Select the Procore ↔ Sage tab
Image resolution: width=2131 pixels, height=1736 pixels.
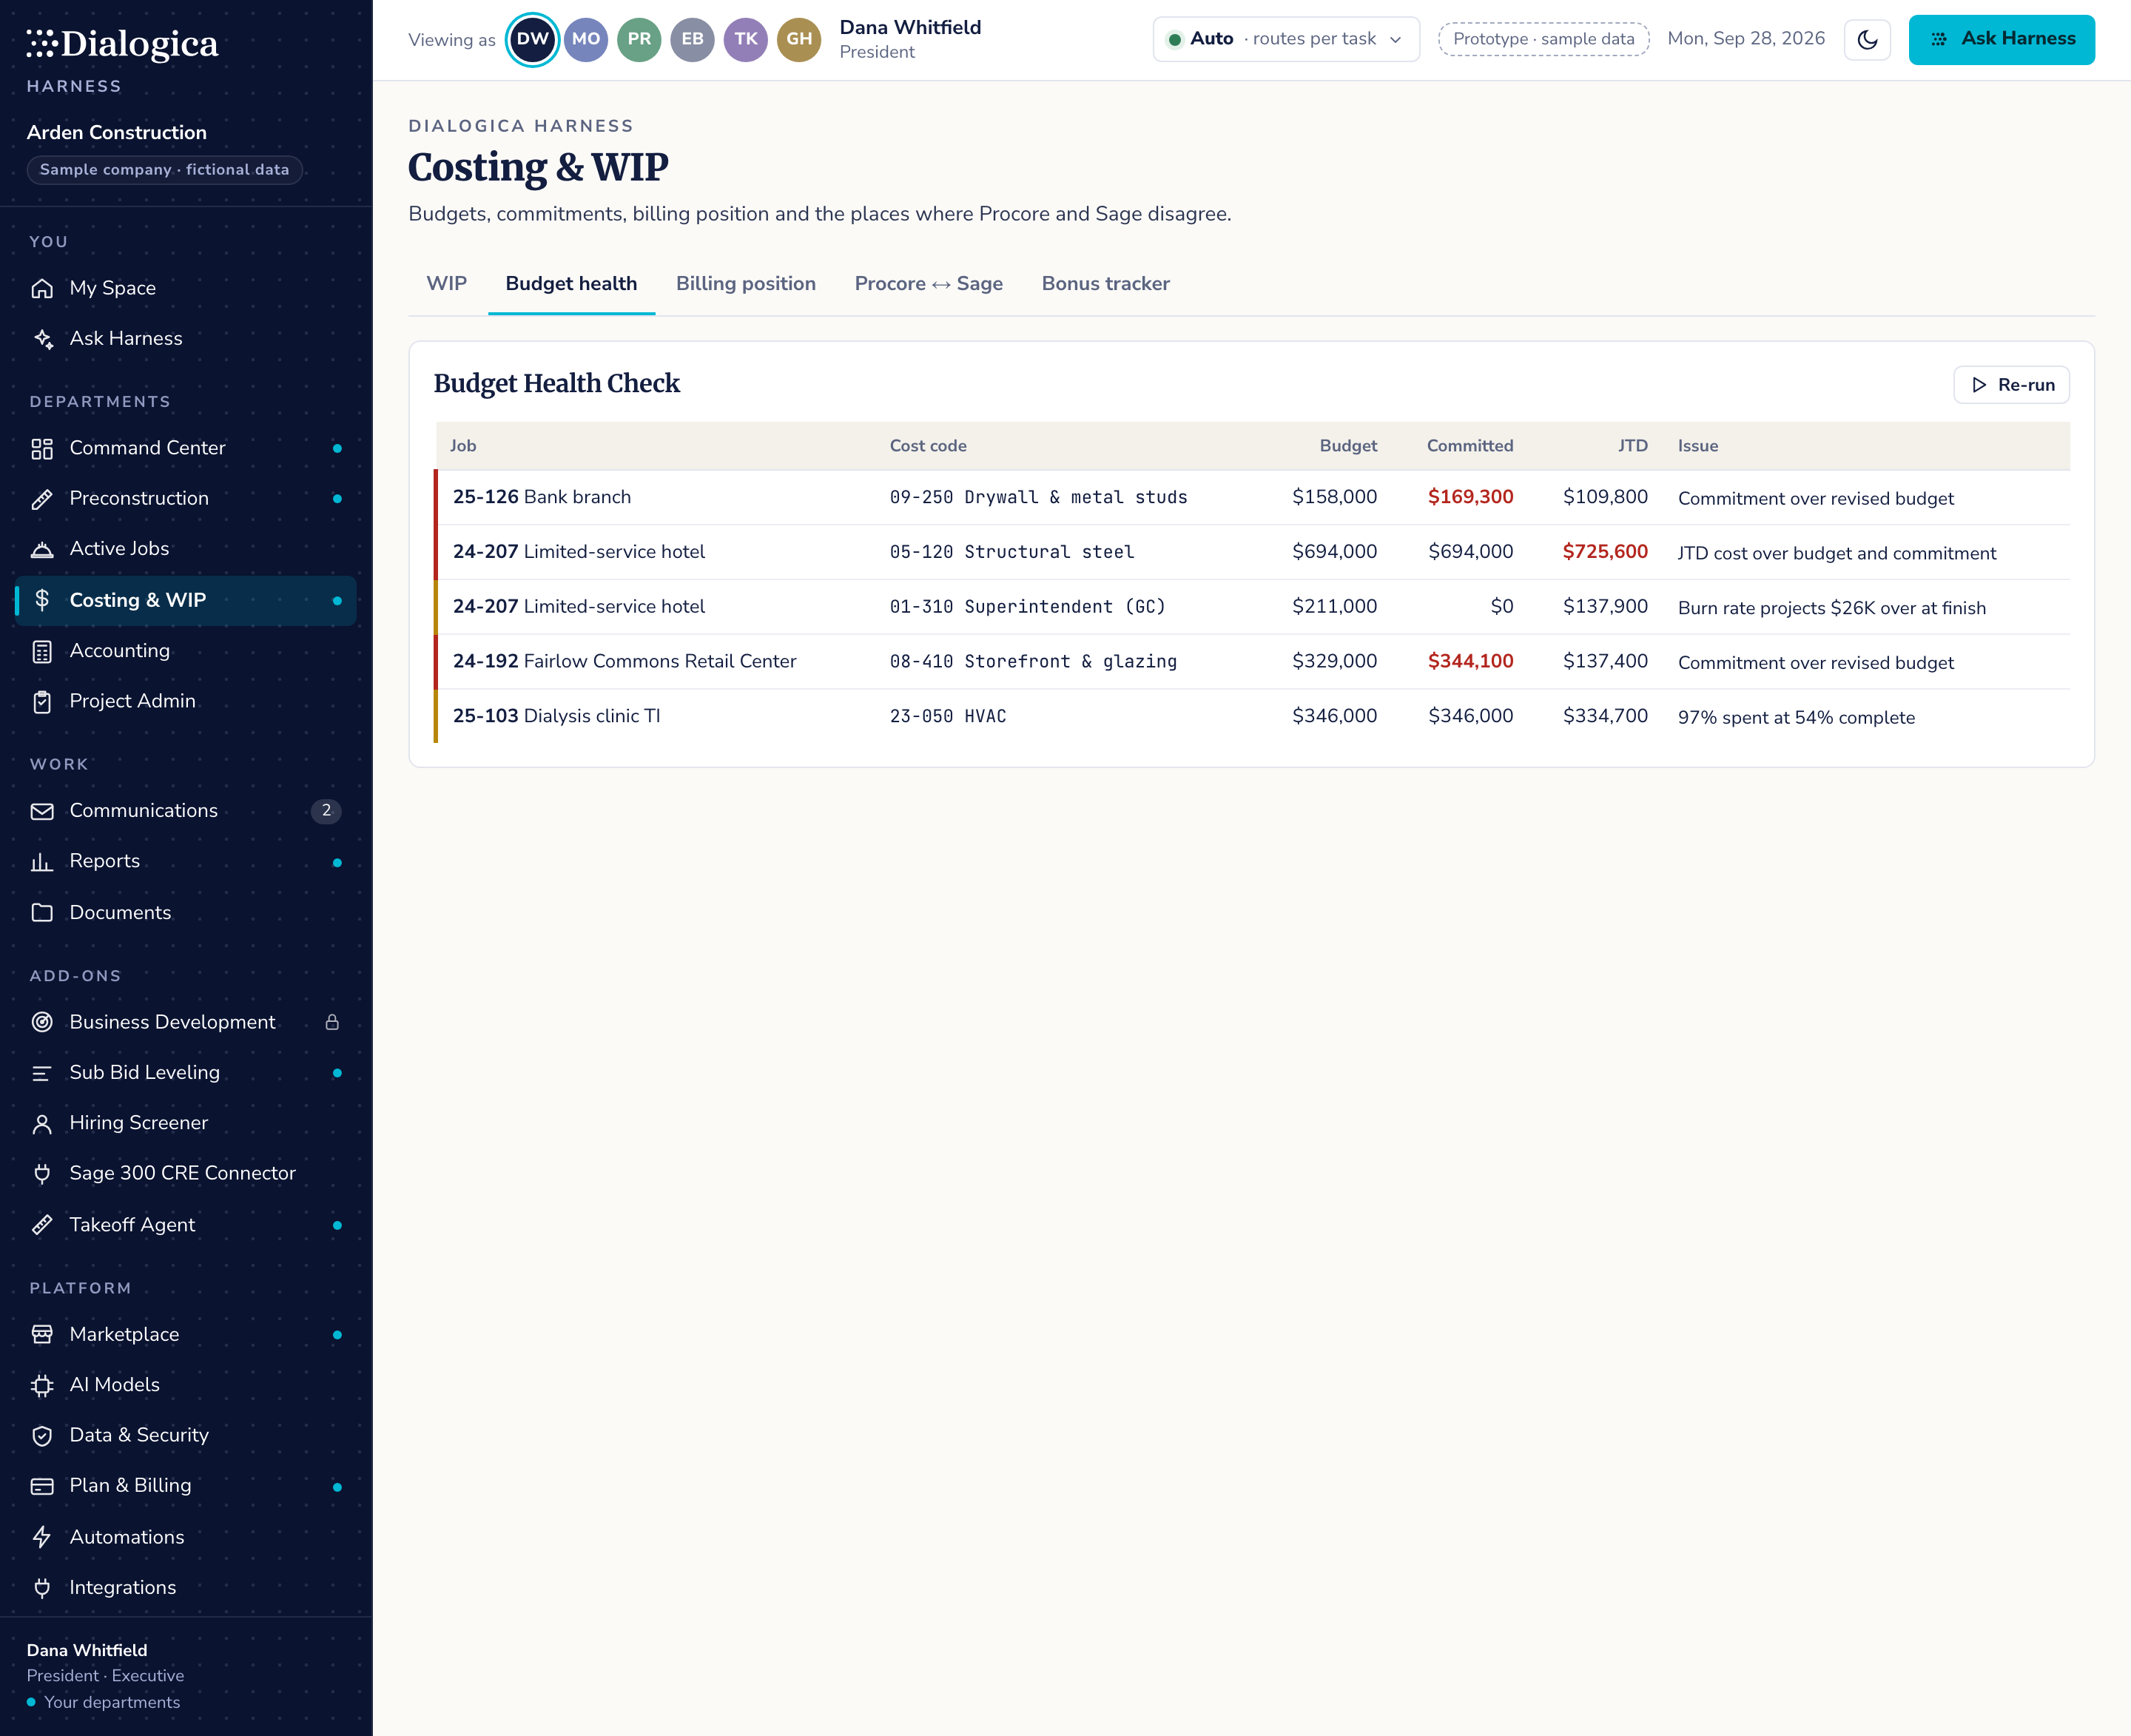coord(929,284)
